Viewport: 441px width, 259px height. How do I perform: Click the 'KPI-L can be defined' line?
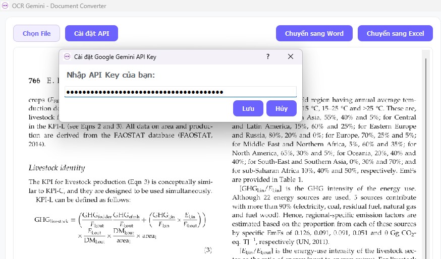83,200
